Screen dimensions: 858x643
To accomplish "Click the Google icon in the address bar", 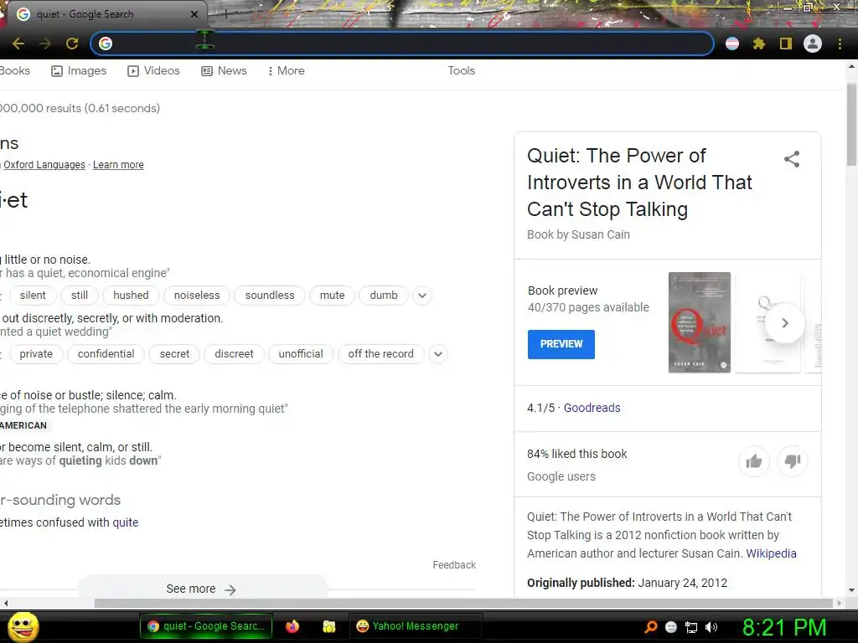I will coord(106,44).
